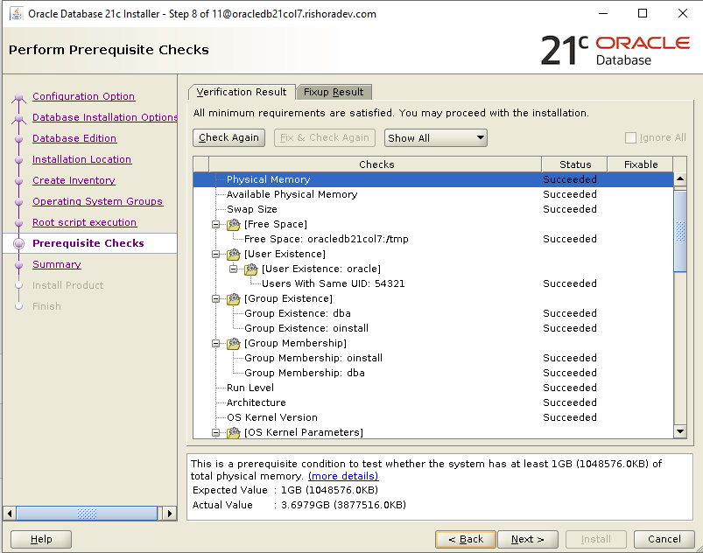
Task: Collapse the Free Space tree node
Action: (216, 224)
